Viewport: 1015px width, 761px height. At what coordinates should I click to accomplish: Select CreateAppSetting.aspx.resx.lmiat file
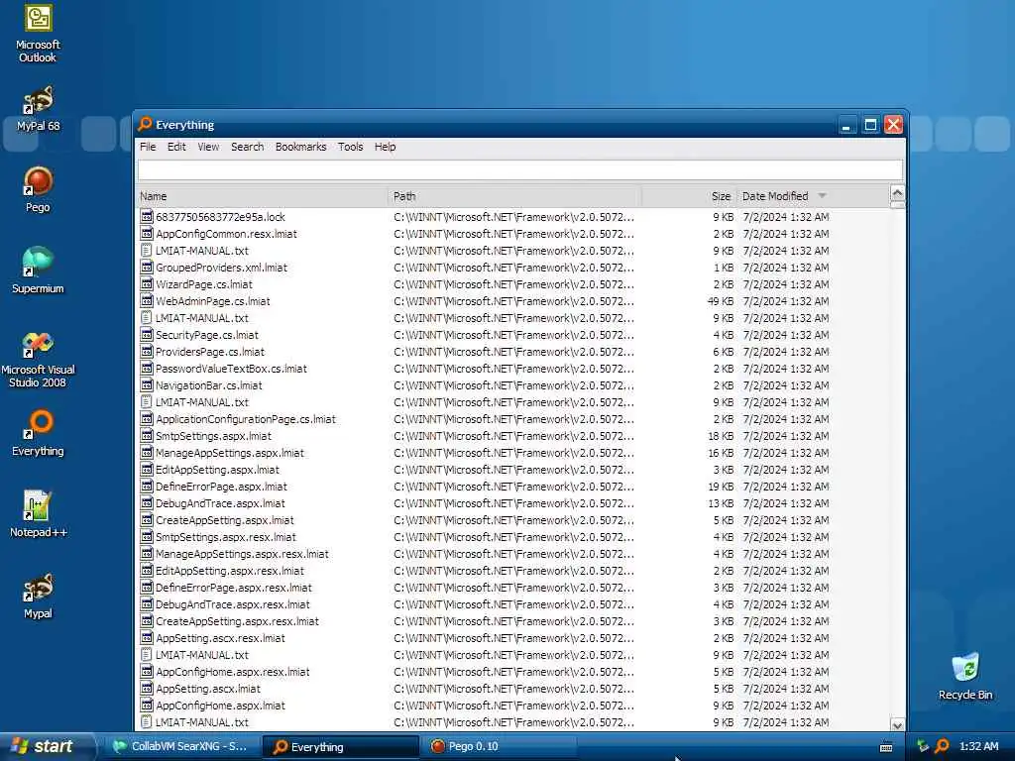[237, 620]
